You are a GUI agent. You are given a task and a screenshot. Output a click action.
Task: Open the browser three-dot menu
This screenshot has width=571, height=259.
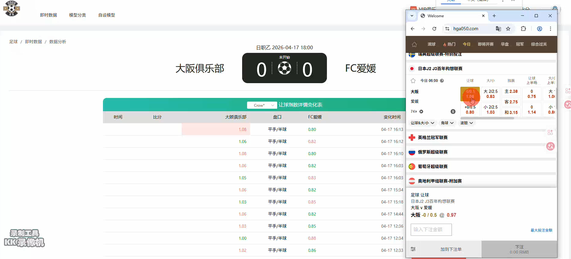(550, 29)
